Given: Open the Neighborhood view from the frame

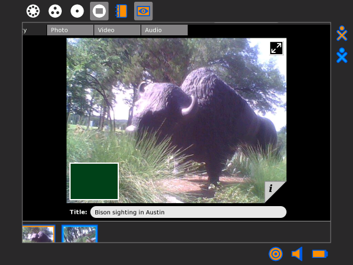Looking at the screenshot, I should click(x=34, y=11).
